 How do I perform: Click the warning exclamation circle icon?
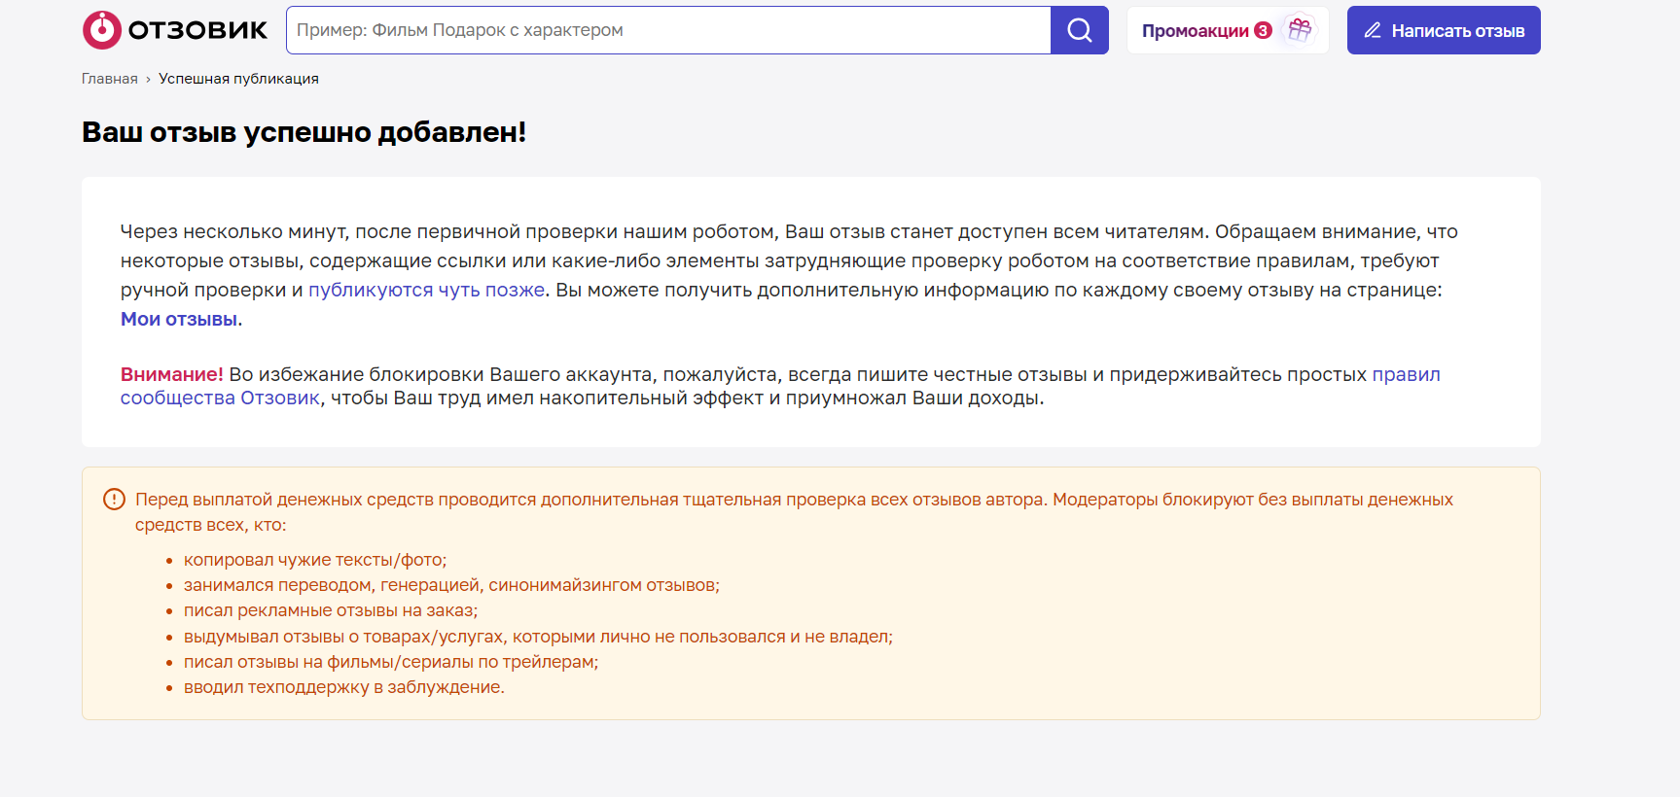114,500
